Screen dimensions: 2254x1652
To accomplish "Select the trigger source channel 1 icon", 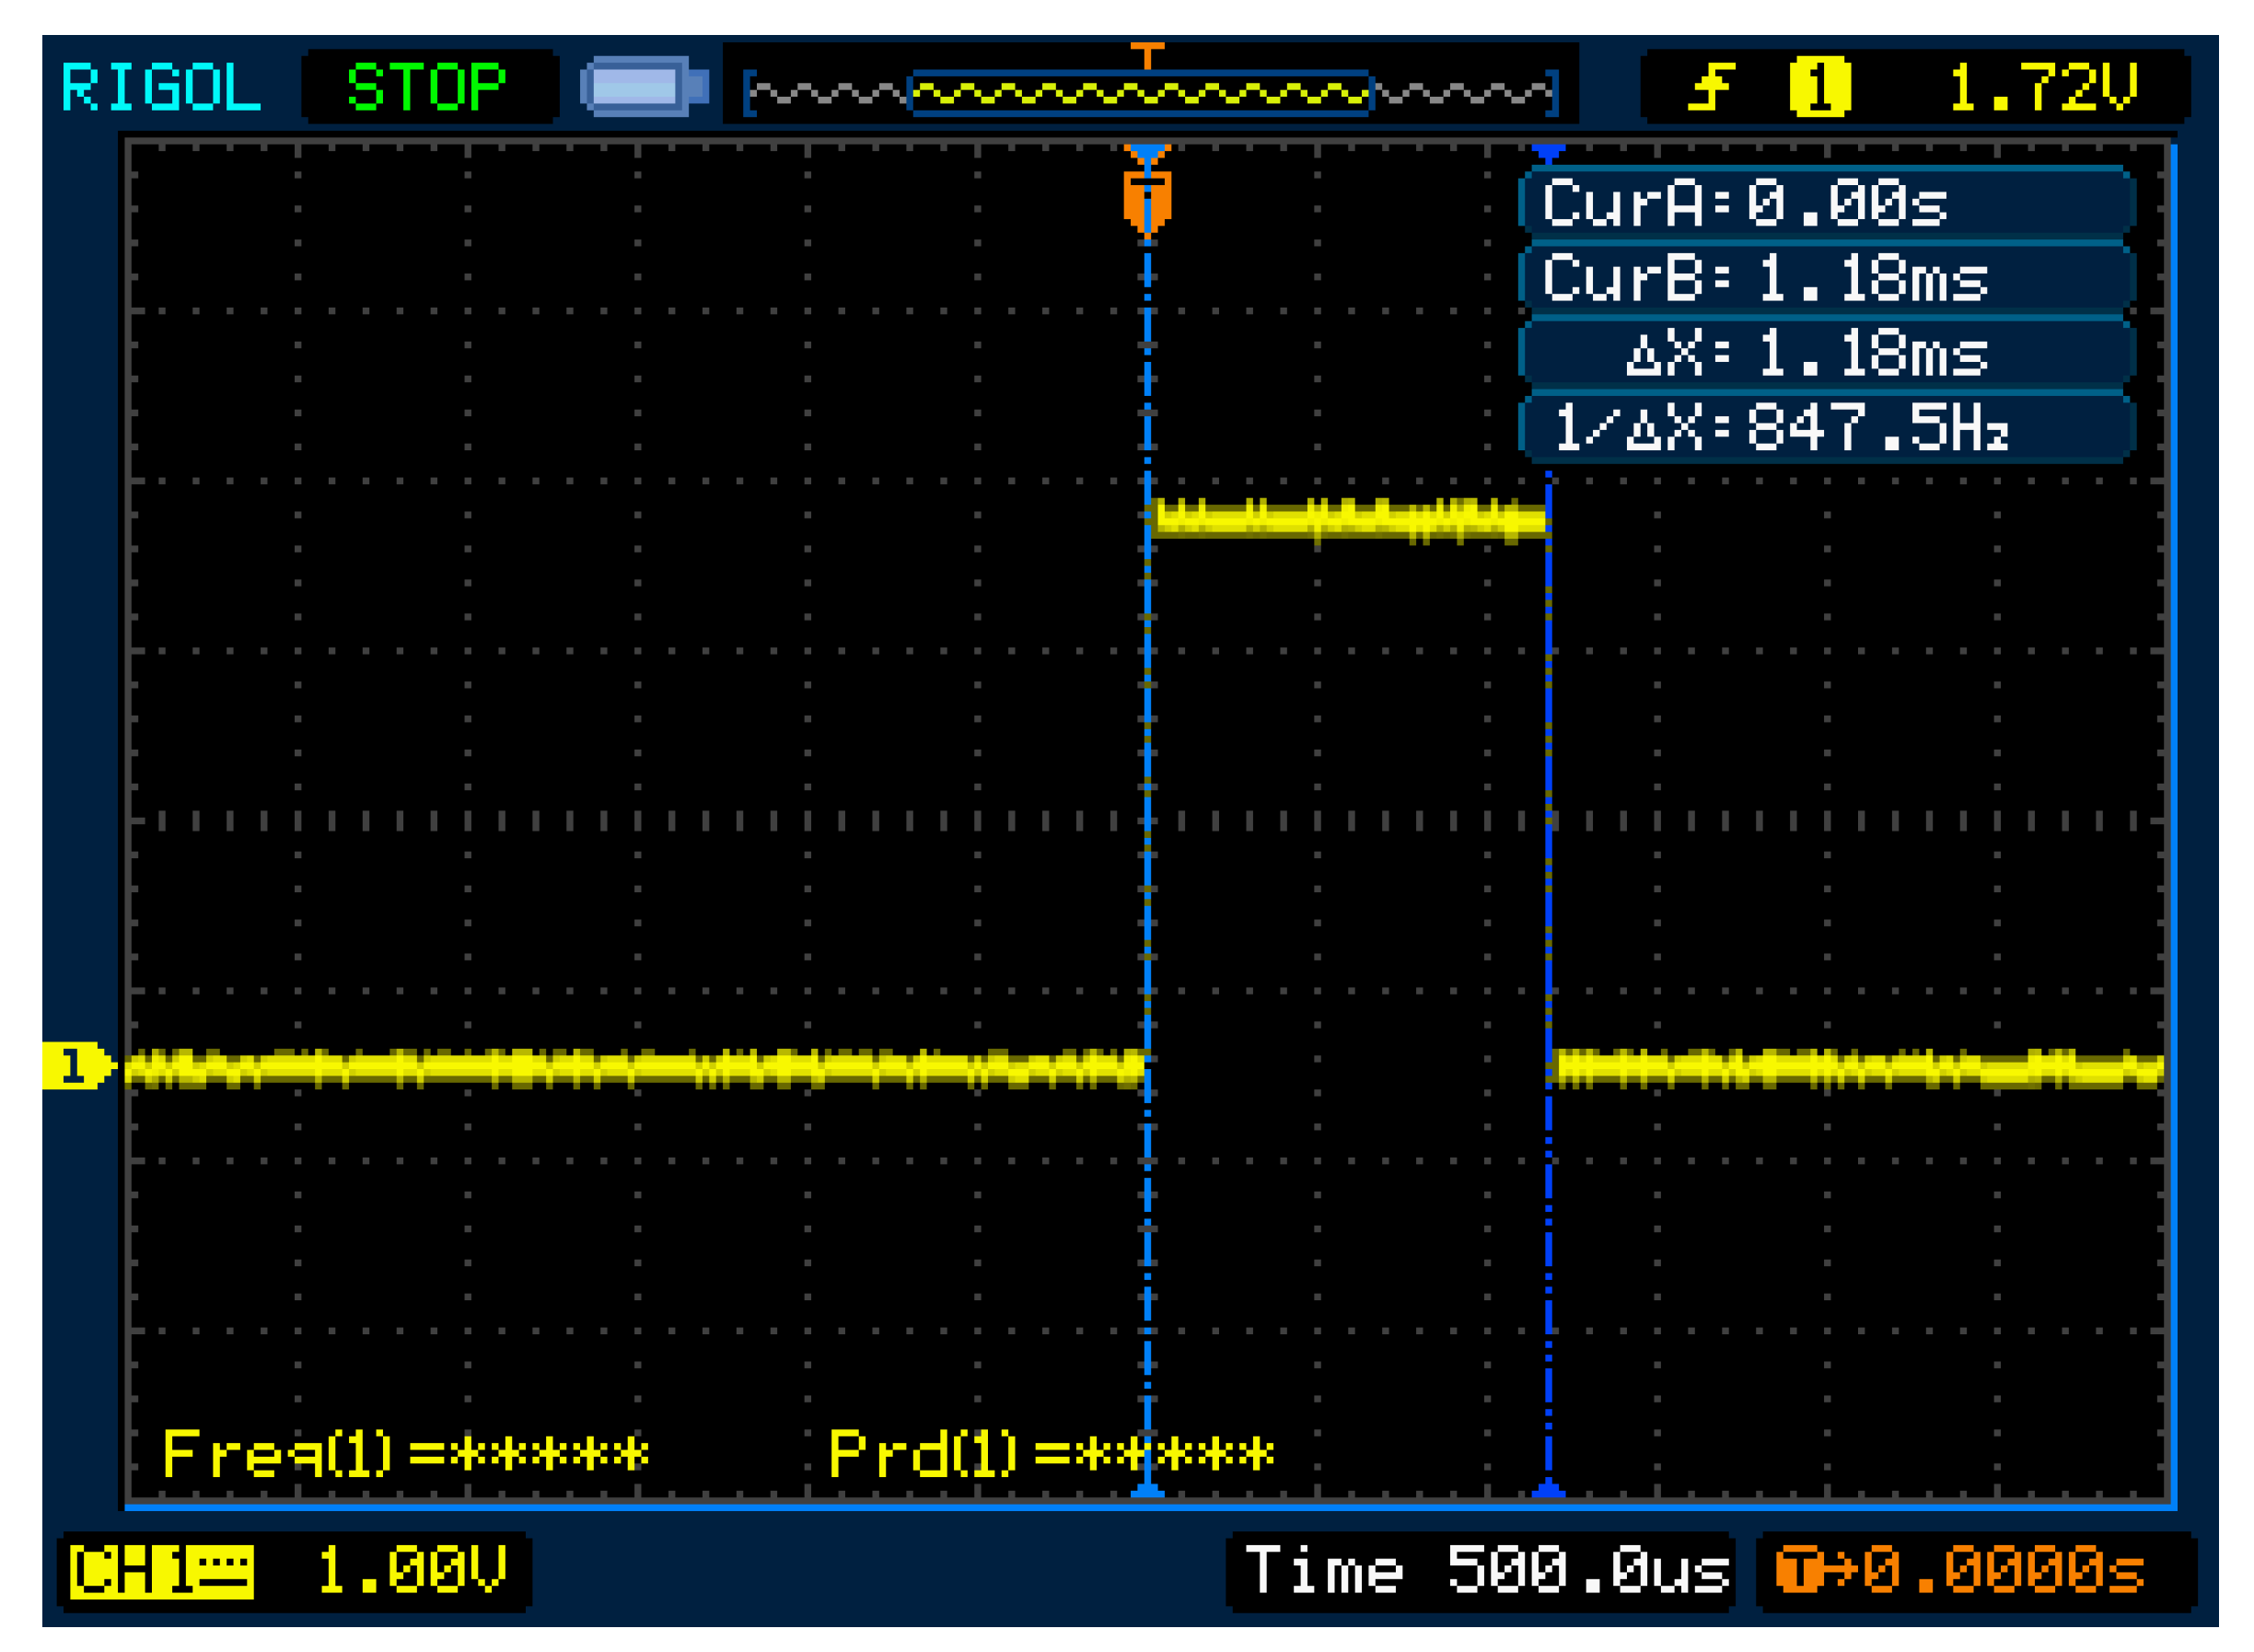I will coord(1820,90).
